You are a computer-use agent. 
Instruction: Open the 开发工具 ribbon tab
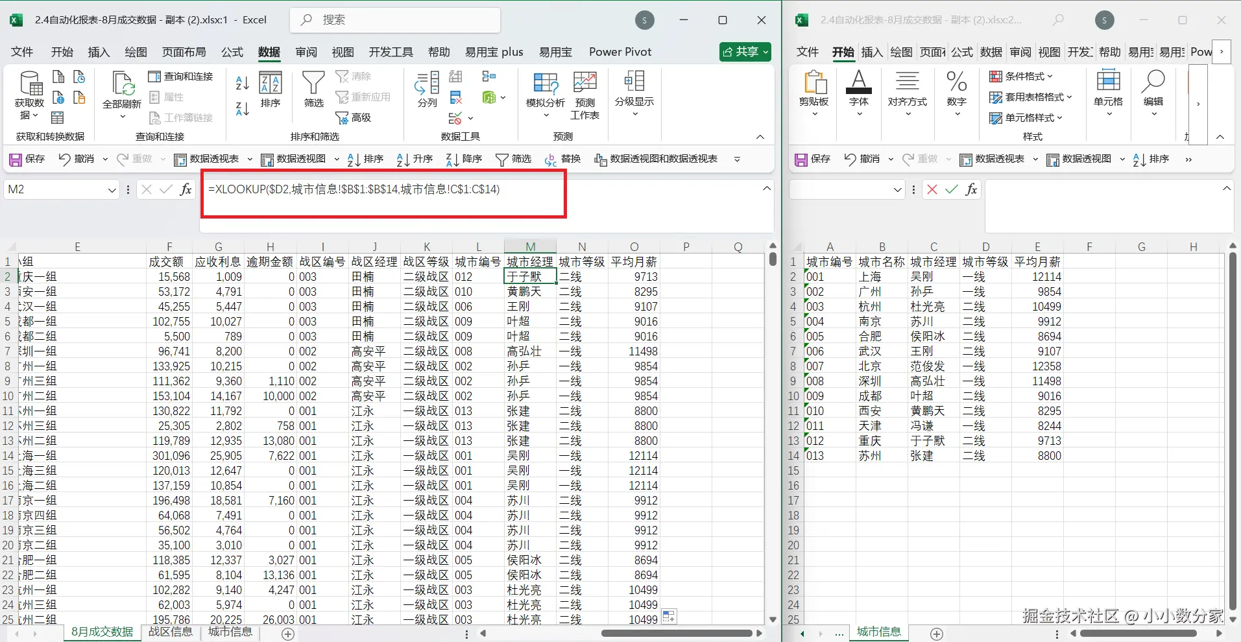[391, 52]
